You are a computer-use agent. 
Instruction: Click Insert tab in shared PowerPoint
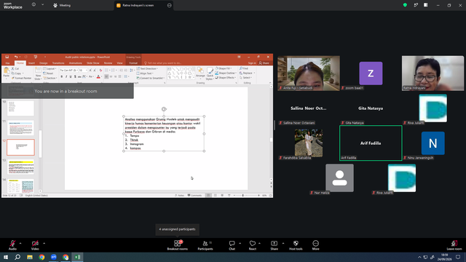[31, 63]
